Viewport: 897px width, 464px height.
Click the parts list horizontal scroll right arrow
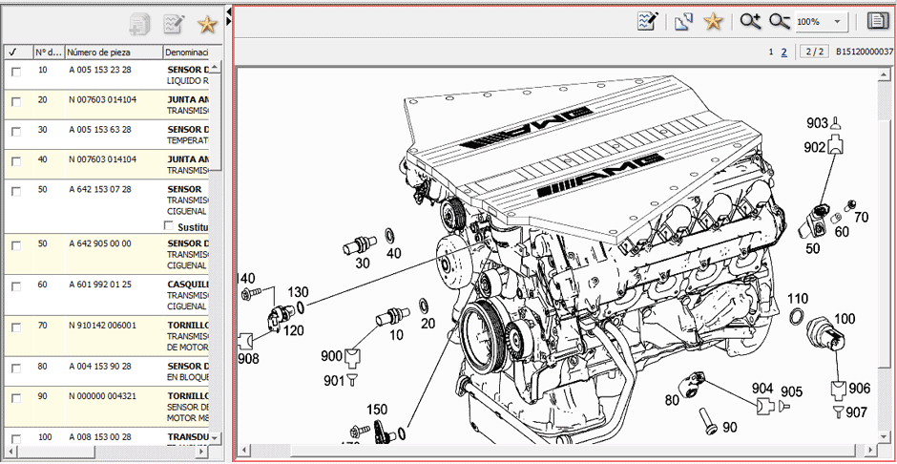point(200,452)
